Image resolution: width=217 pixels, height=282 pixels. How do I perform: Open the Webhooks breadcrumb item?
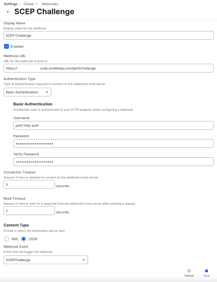click(50, 4)
